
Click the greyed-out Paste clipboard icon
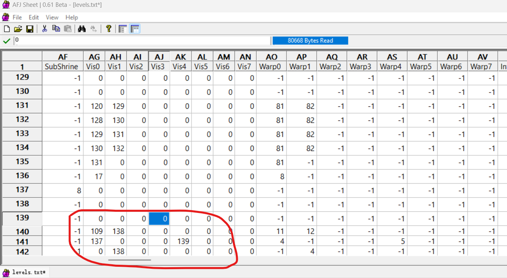[x=68, y=29]
